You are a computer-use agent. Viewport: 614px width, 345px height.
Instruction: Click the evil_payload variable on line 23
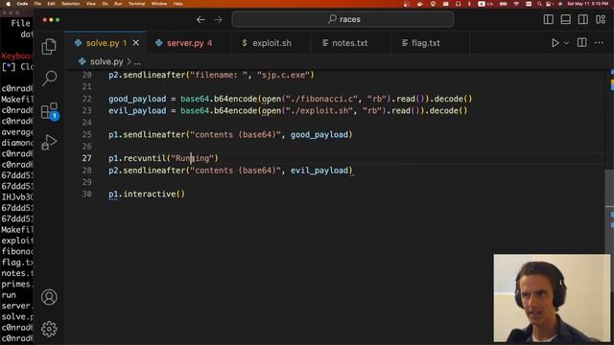pos(137,111)
